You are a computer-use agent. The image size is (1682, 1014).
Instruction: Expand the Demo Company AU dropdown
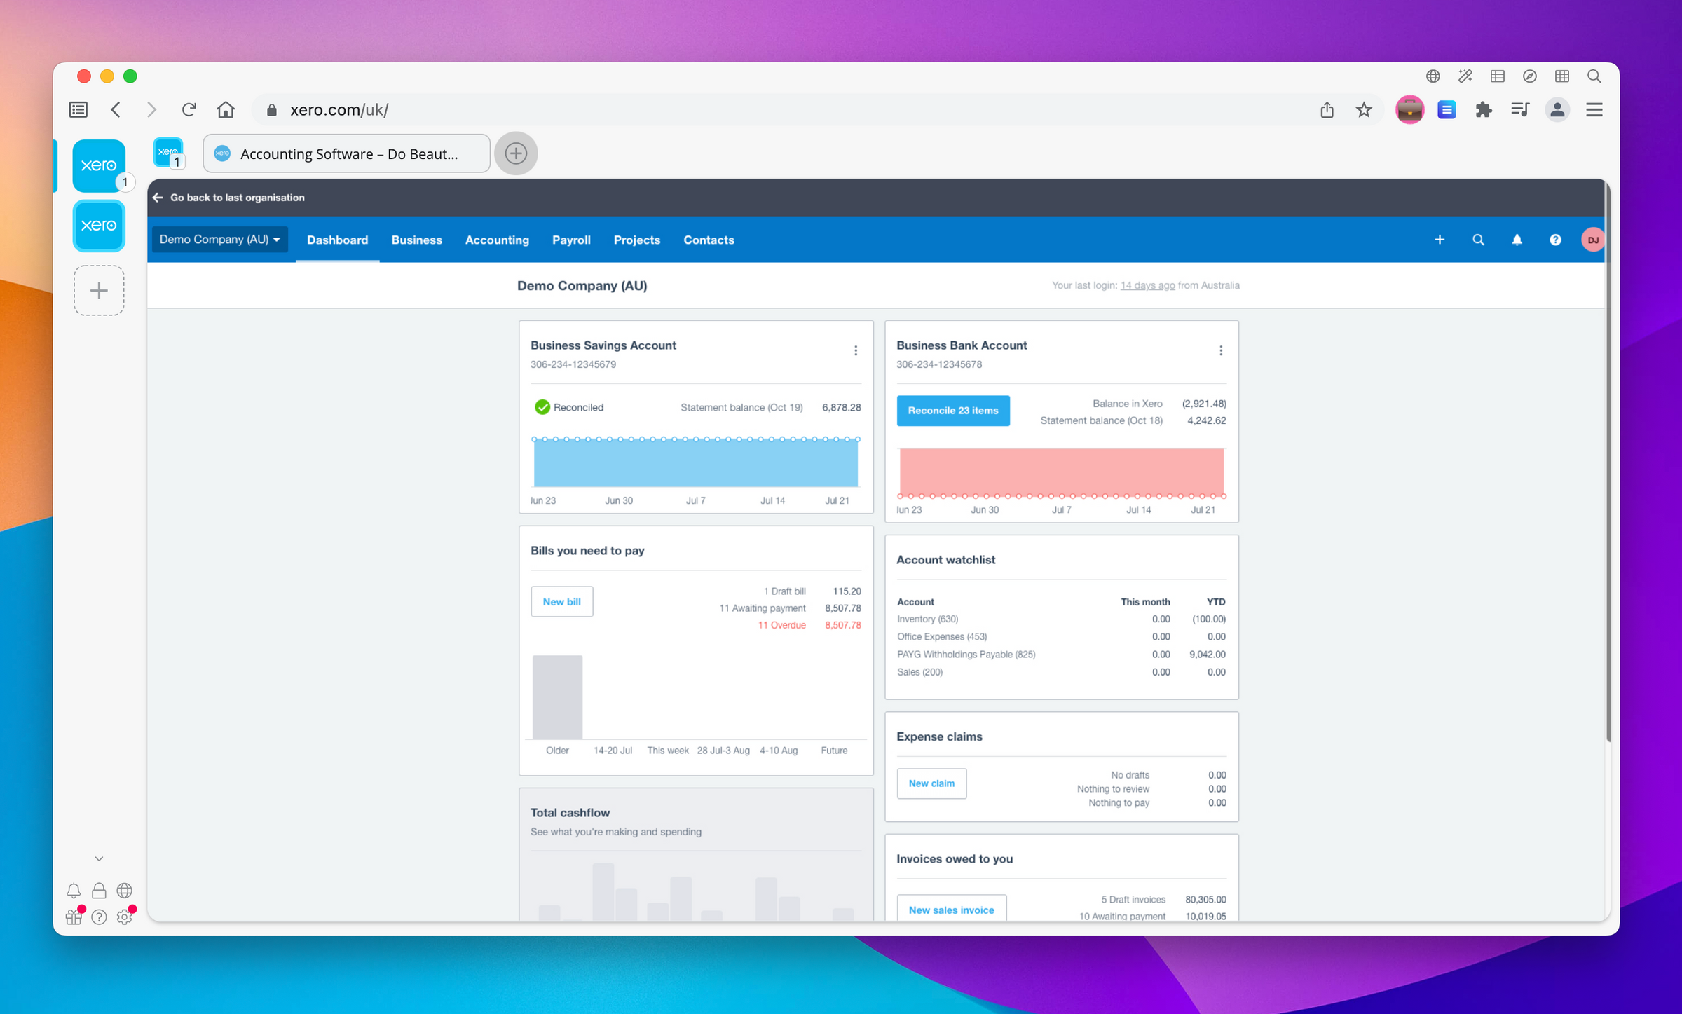(220, 239)
